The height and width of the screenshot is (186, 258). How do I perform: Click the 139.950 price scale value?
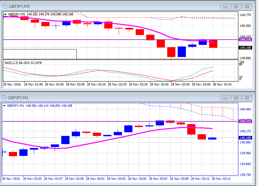[245, 153]
